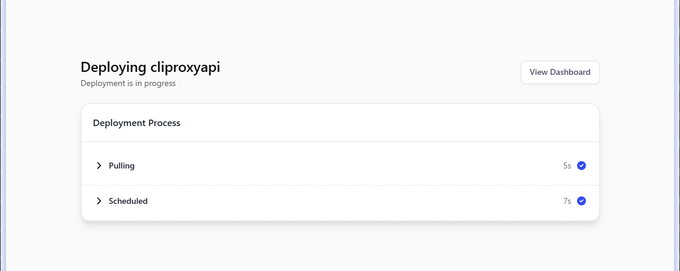The width and height of the screenshot is (680, 271).
Task: Select the Pulling step label
Action: pyautogui.click(x=121, y=166)
